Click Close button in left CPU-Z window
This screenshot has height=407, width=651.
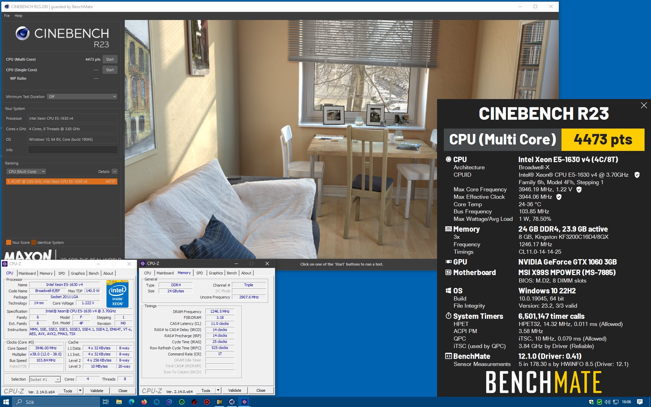click(x=123, y=391)
